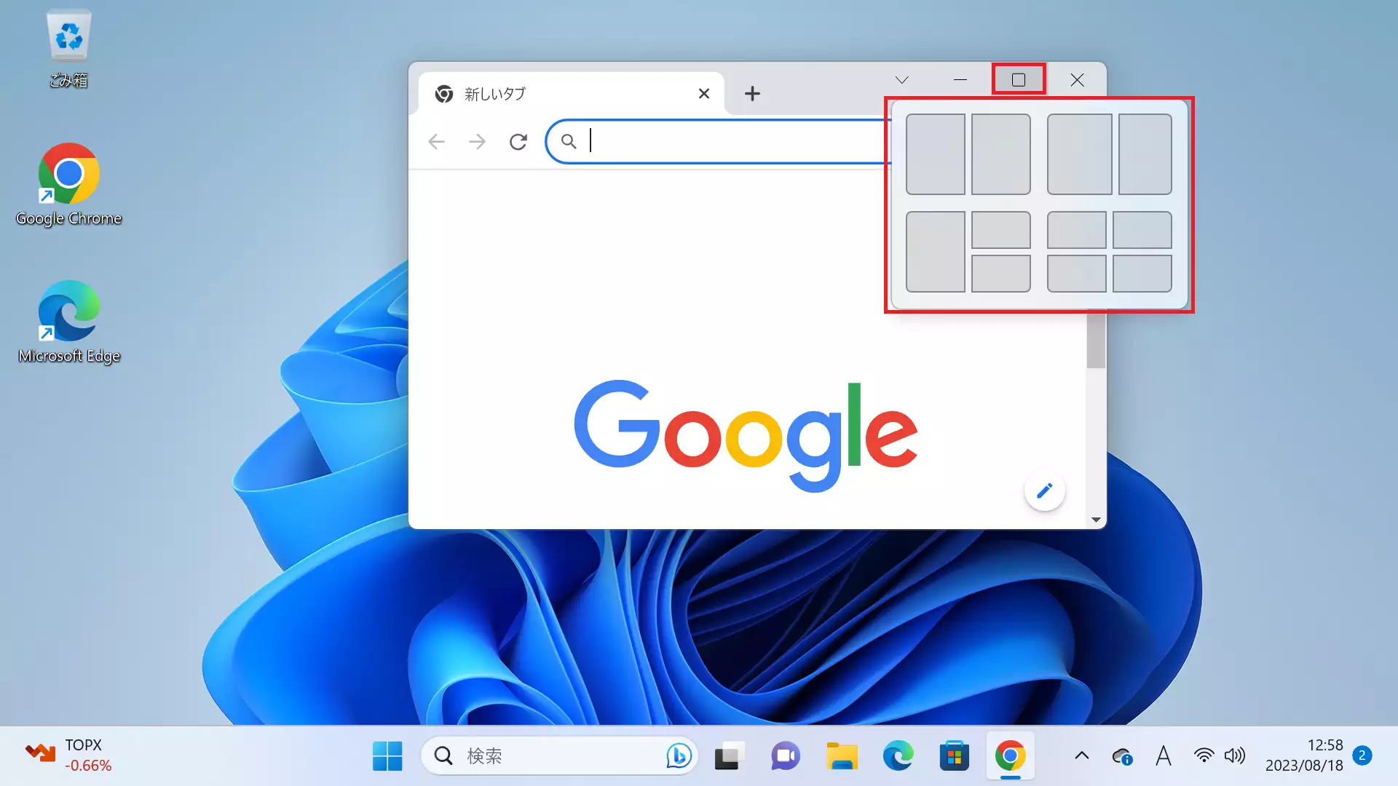This screenshot has height=786, width=1398.
Task: Go back using Chrome's back arrow
Action: 436,141
